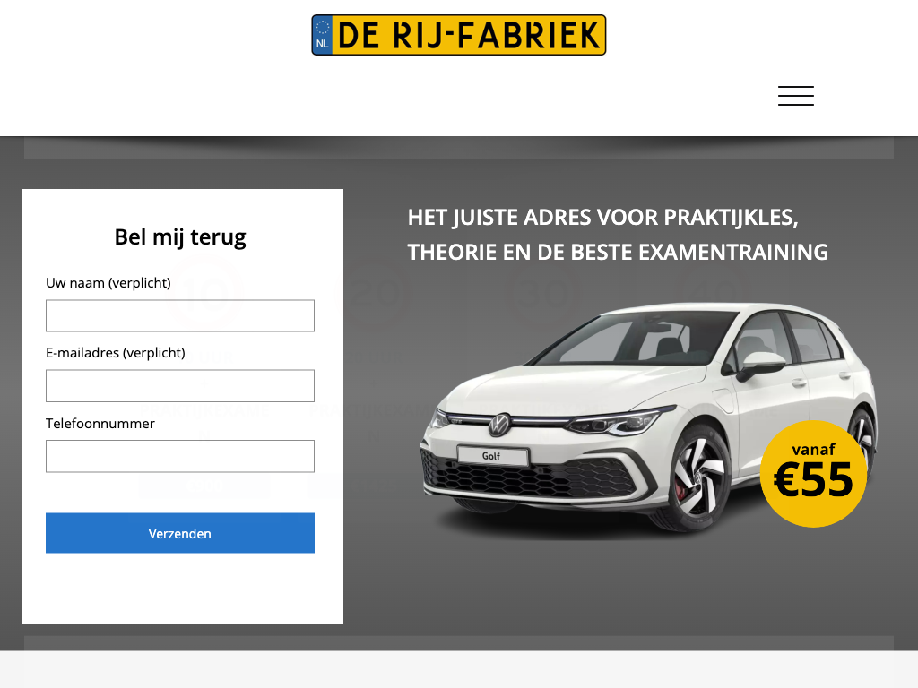The image size is (918, 688).
Task: Click the E-mailadres (verplicht) label
Action: coord(116,353)
